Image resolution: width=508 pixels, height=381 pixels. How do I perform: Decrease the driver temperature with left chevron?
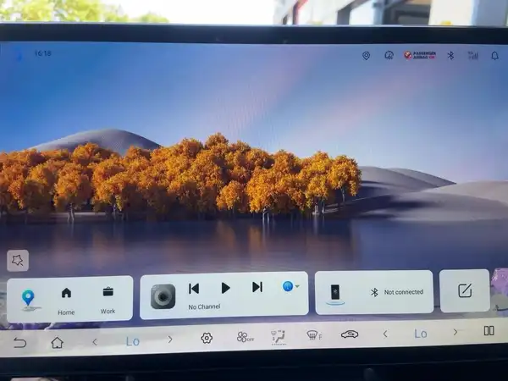coord(95,342)
